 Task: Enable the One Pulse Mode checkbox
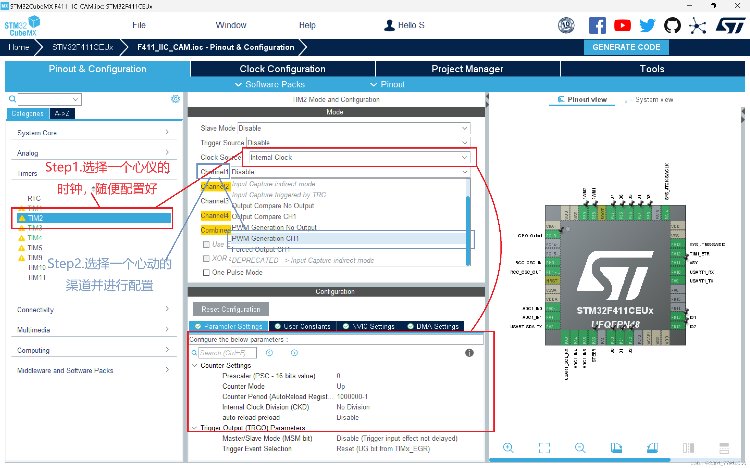206,272
